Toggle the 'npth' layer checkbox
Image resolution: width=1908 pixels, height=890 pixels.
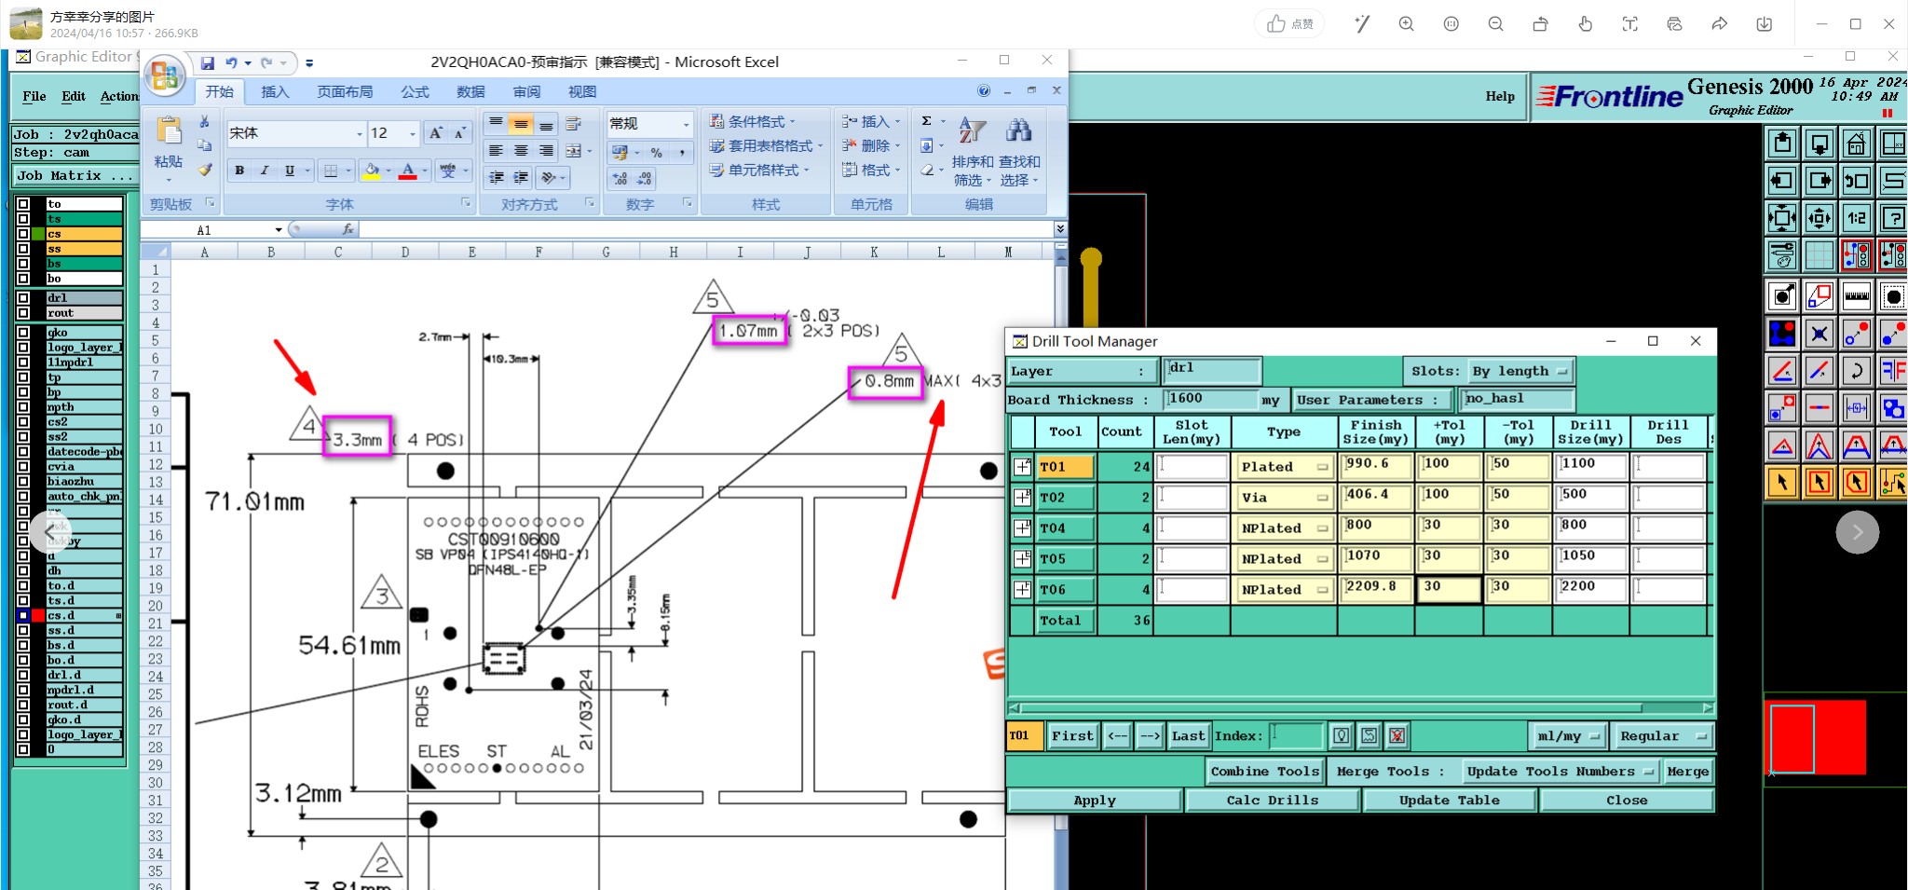point(23,407)
